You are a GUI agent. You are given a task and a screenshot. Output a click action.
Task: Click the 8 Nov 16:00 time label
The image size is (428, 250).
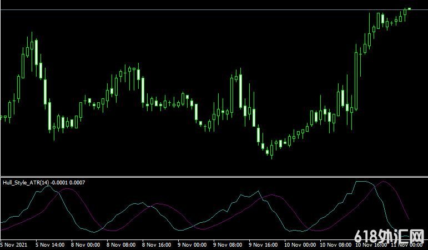pos(157,244)
